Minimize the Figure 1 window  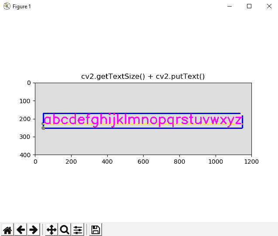tap(228, 6)
